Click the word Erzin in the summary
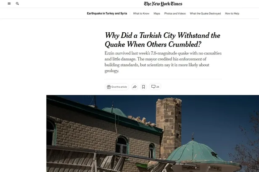 pyautogui.click(x=109, y=53)
